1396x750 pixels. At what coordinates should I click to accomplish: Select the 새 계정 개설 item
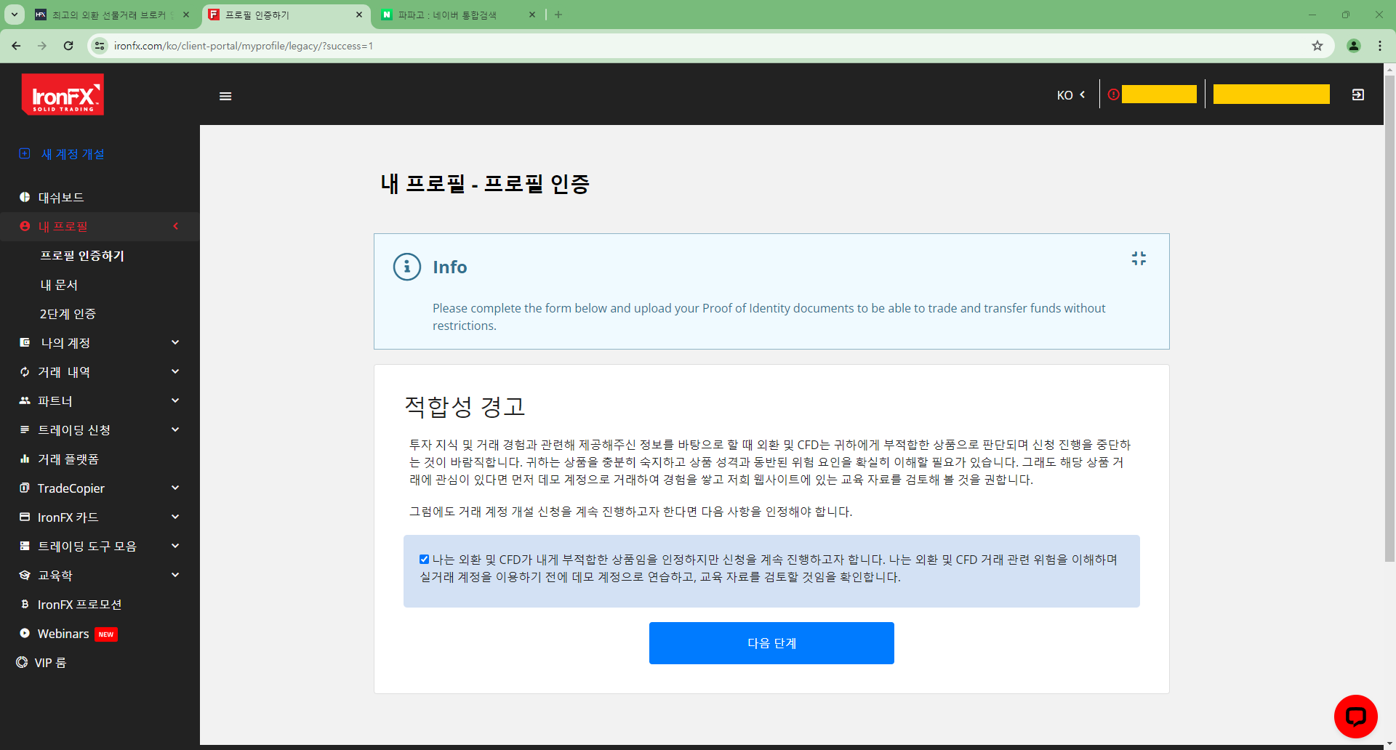pyautogui.click(x=73, y=154)
